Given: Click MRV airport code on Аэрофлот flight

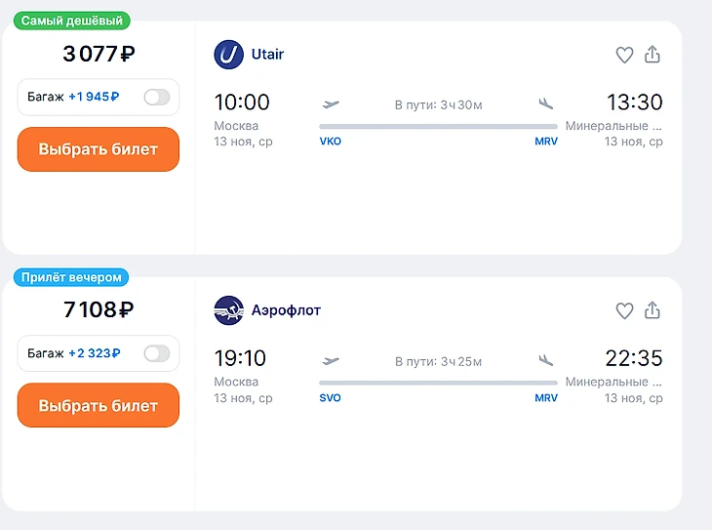Looking at the screenshot, I should pos(546,398).
